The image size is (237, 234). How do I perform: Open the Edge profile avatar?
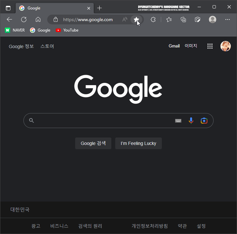click(x=213, y=19)
